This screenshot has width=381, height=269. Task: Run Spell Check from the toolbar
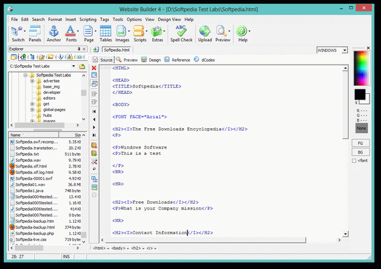(181, 33)
